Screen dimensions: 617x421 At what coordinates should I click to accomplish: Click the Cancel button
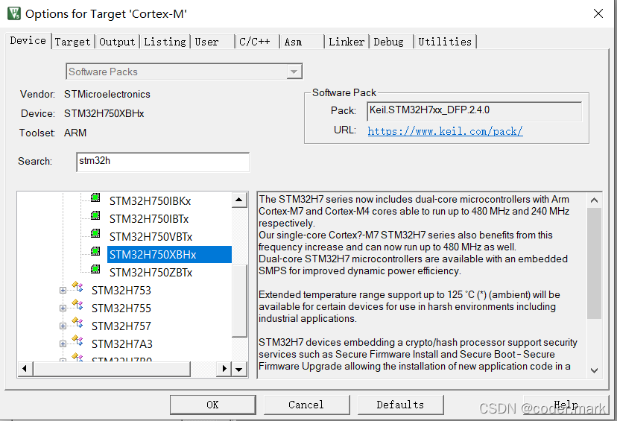click(x=306, y=405)
